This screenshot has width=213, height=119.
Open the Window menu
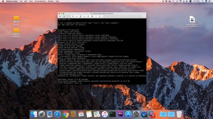[x=51, y=1]
